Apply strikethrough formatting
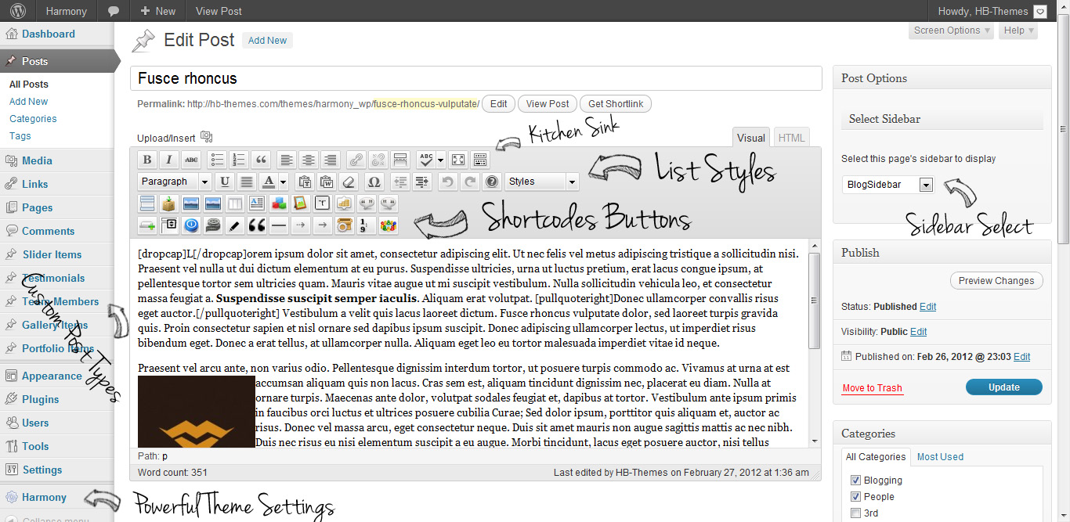The image size is (1070, 522). (x=191, y=160)
